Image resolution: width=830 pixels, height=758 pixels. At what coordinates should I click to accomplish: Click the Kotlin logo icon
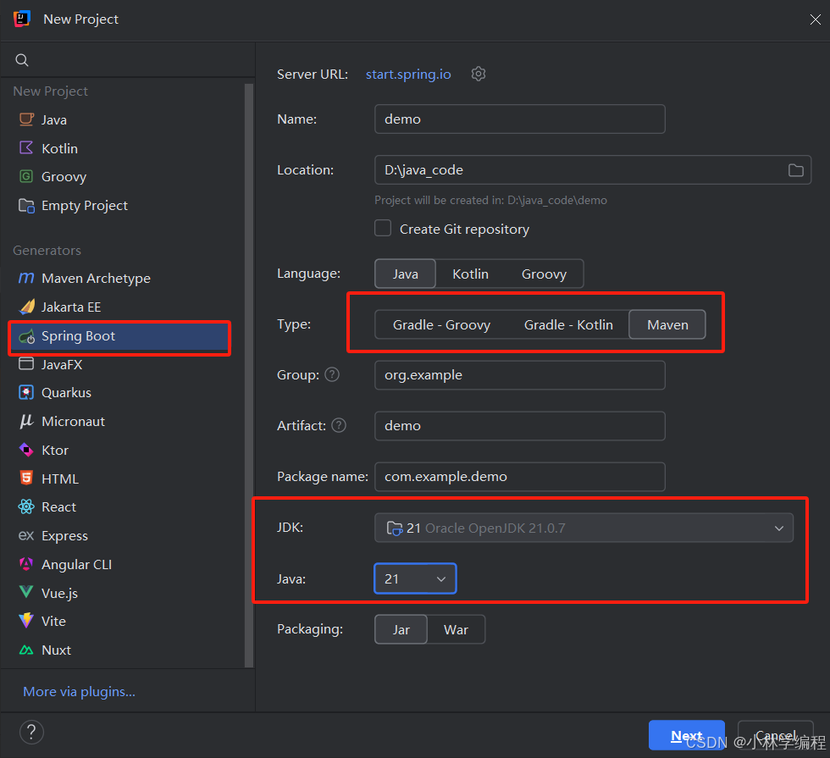pos(26,147)
